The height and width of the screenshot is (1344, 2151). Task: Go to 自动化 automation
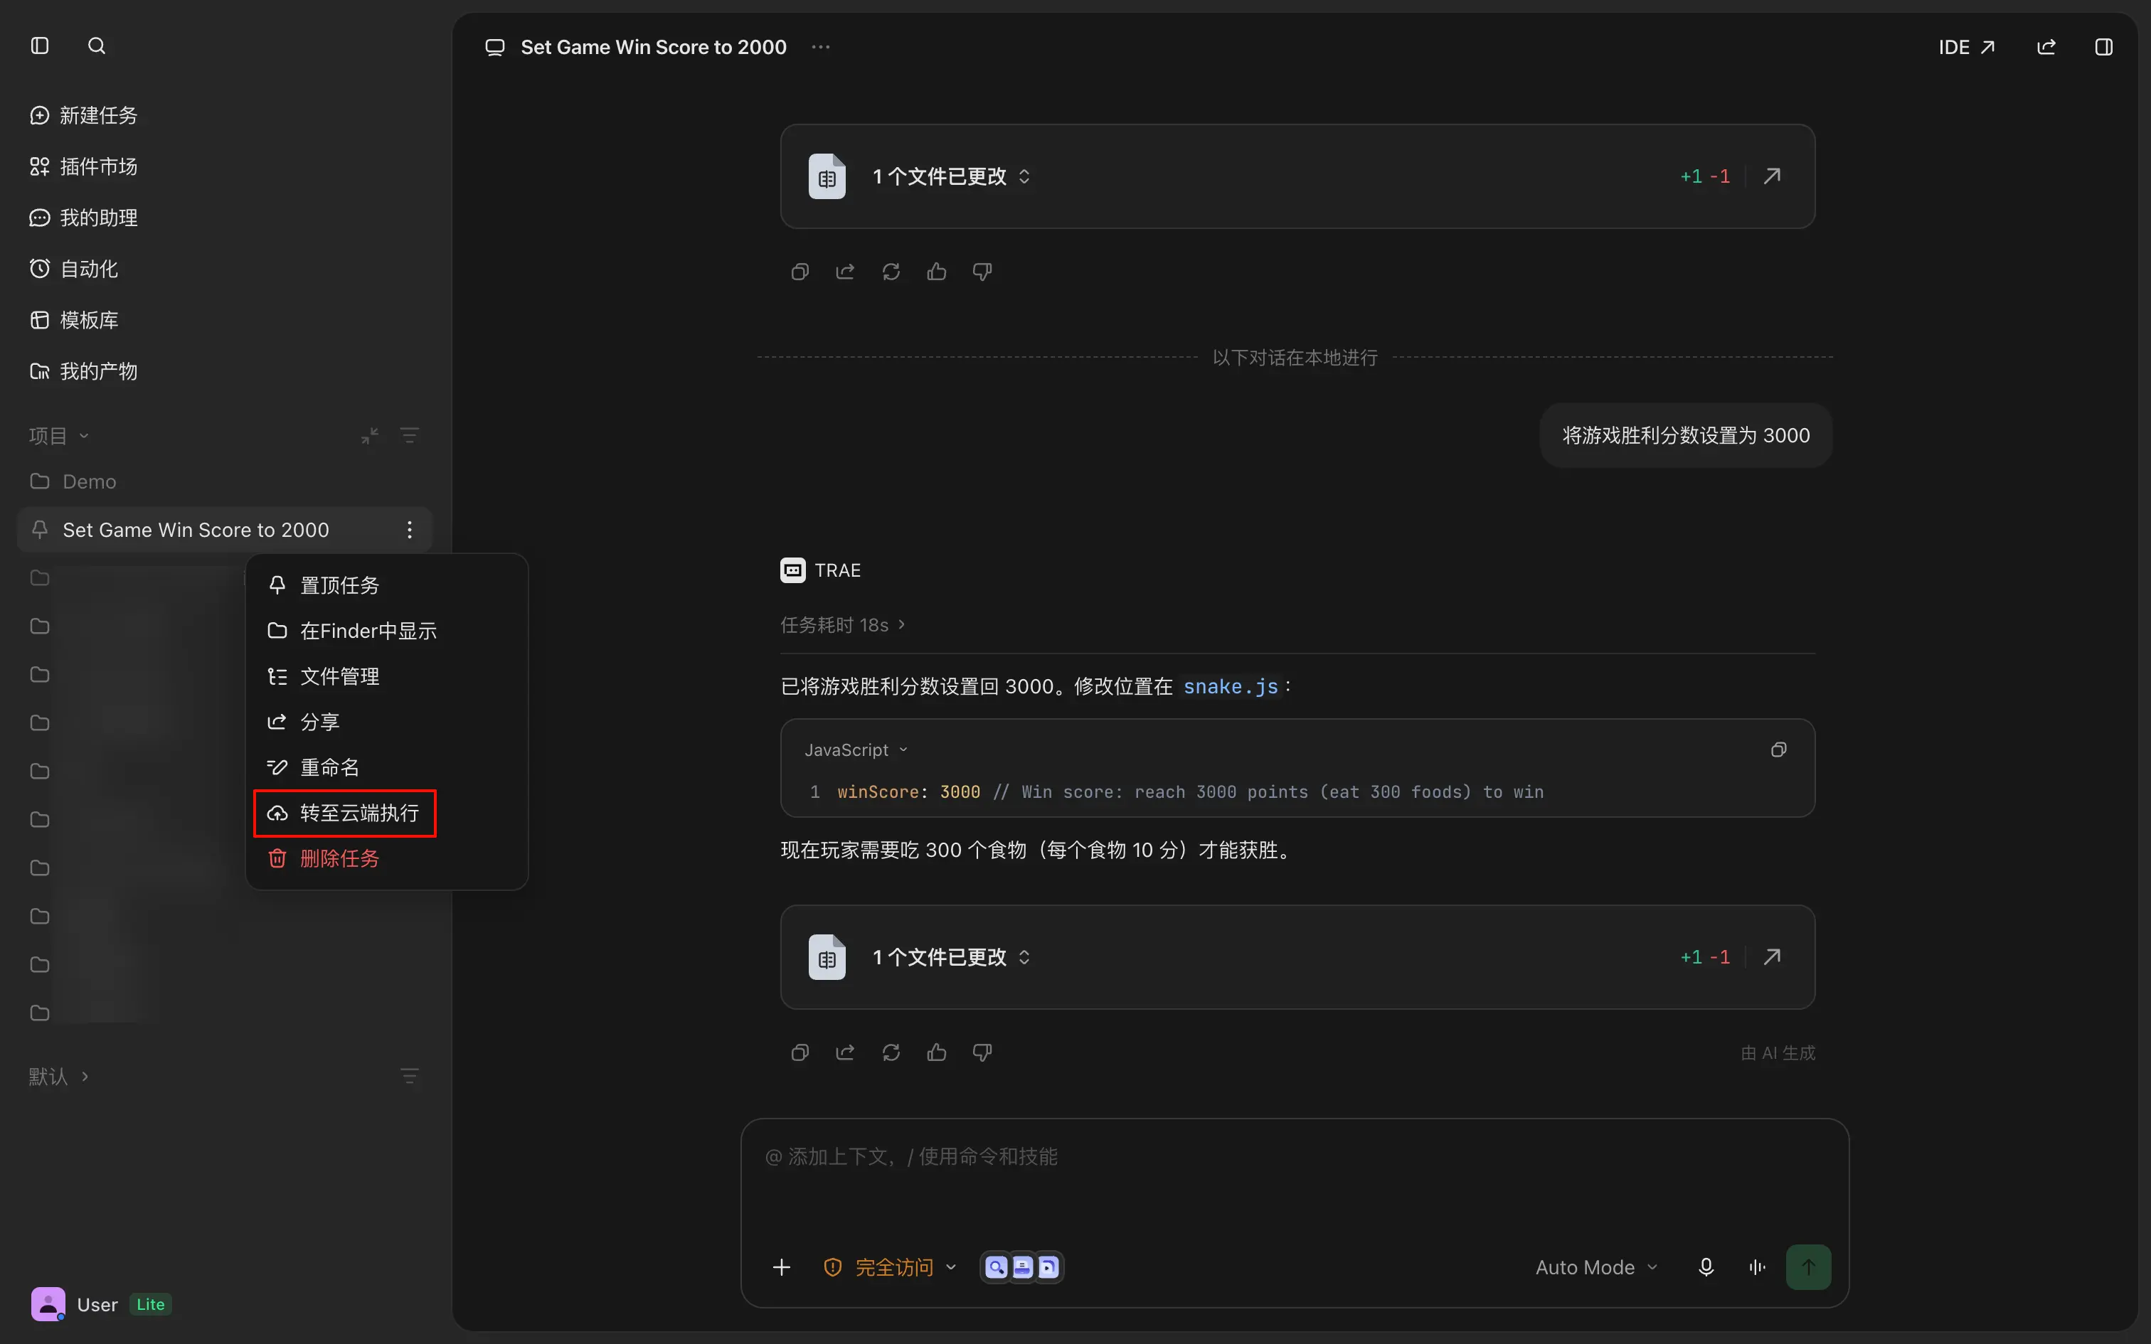coord(74,269)
